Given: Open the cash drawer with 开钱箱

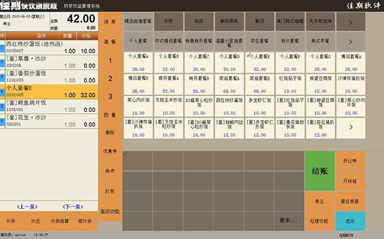Looking at the screenshot, I should [350, 181].
